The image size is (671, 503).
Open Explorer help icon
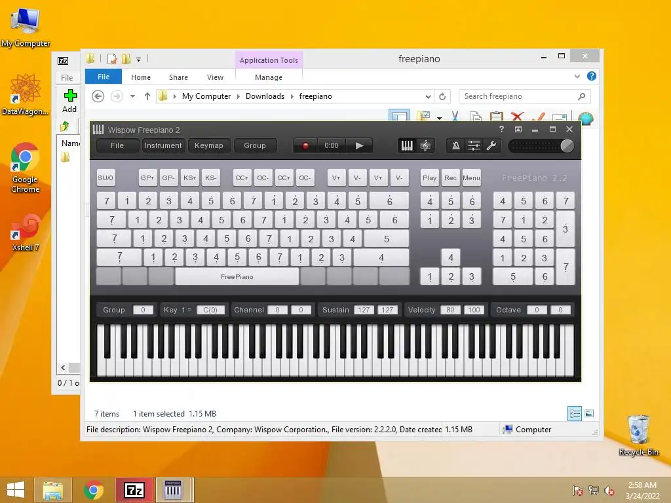[592, 76]
